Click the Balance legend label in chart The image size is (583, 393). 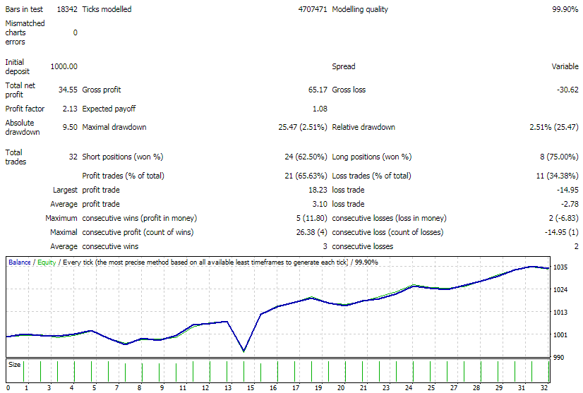click(19, 262)
